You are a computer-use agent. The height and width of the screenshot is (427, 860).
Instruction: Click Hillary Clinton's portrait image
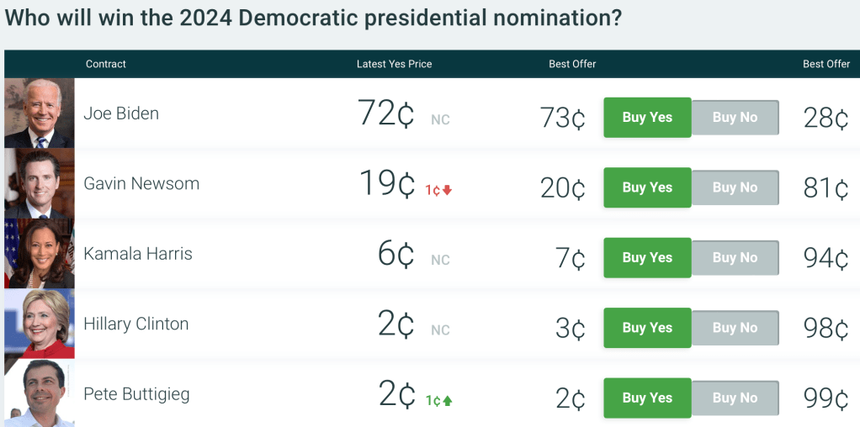click(x=39, y=324)
